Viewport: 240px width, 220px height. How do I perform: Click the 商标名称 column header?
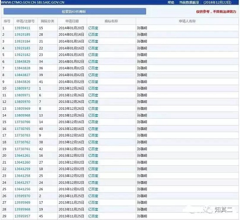pyautogui.click(x=111, y=21)
